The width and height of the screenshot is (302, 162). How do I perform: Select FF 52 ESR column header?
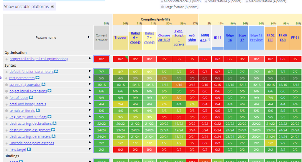tap(270, 38)
